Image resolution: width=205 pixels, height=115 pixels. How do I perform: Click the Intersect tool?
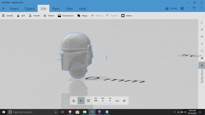click(x=97, y=16)
